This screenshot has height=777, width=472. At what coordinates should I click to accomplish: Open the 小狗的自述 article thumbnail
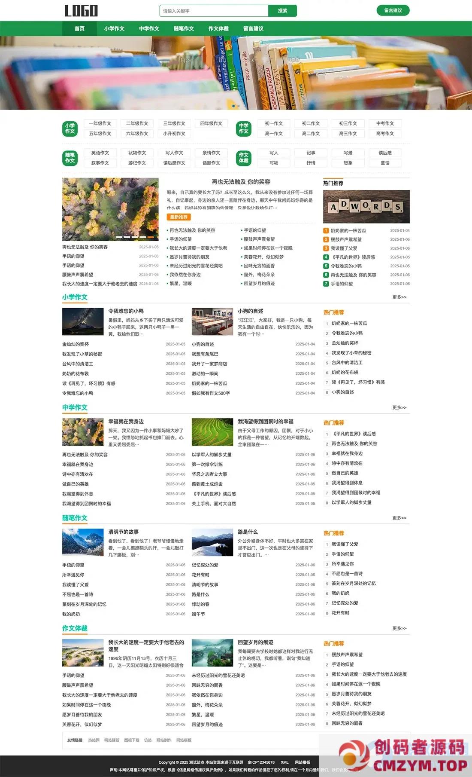pyautogui.click(x=212, y=321)
